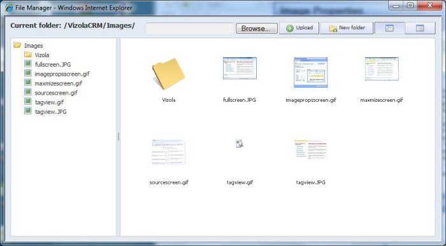Click sourcescreen.gif caption in thumbnail pane
The width and height of the screenshot is (446, 246).
[x=169, y=182]
